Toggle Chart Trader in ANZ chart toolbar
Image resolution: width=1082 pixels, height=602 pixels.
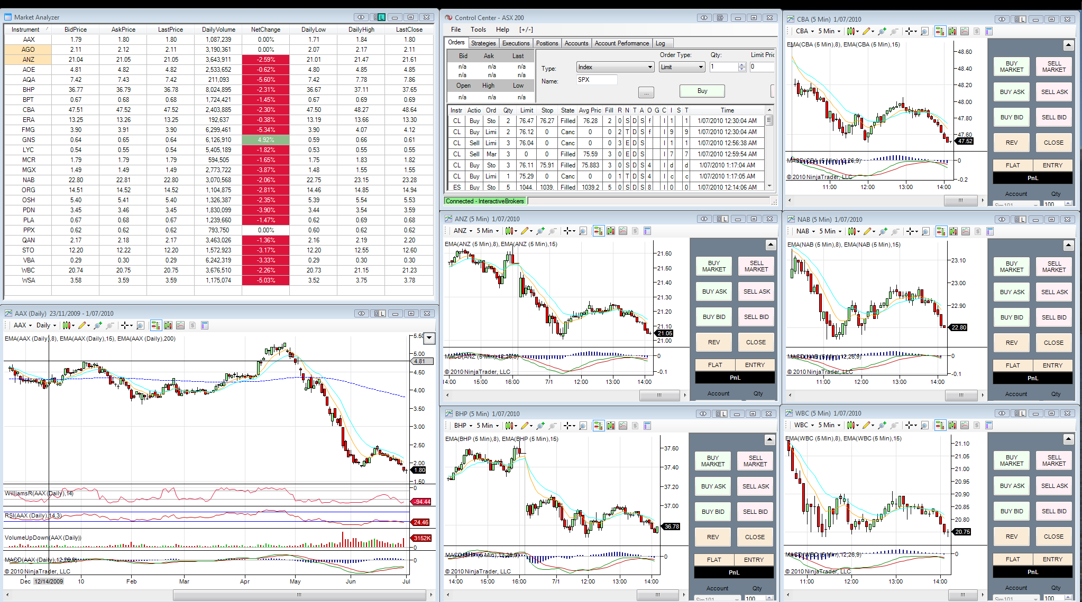click(x=598, y=231)
